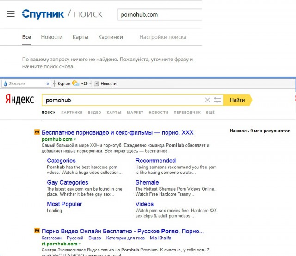Select the Yandex ПОИСК tab
This screenshot has width=296, height=256.
49,113
